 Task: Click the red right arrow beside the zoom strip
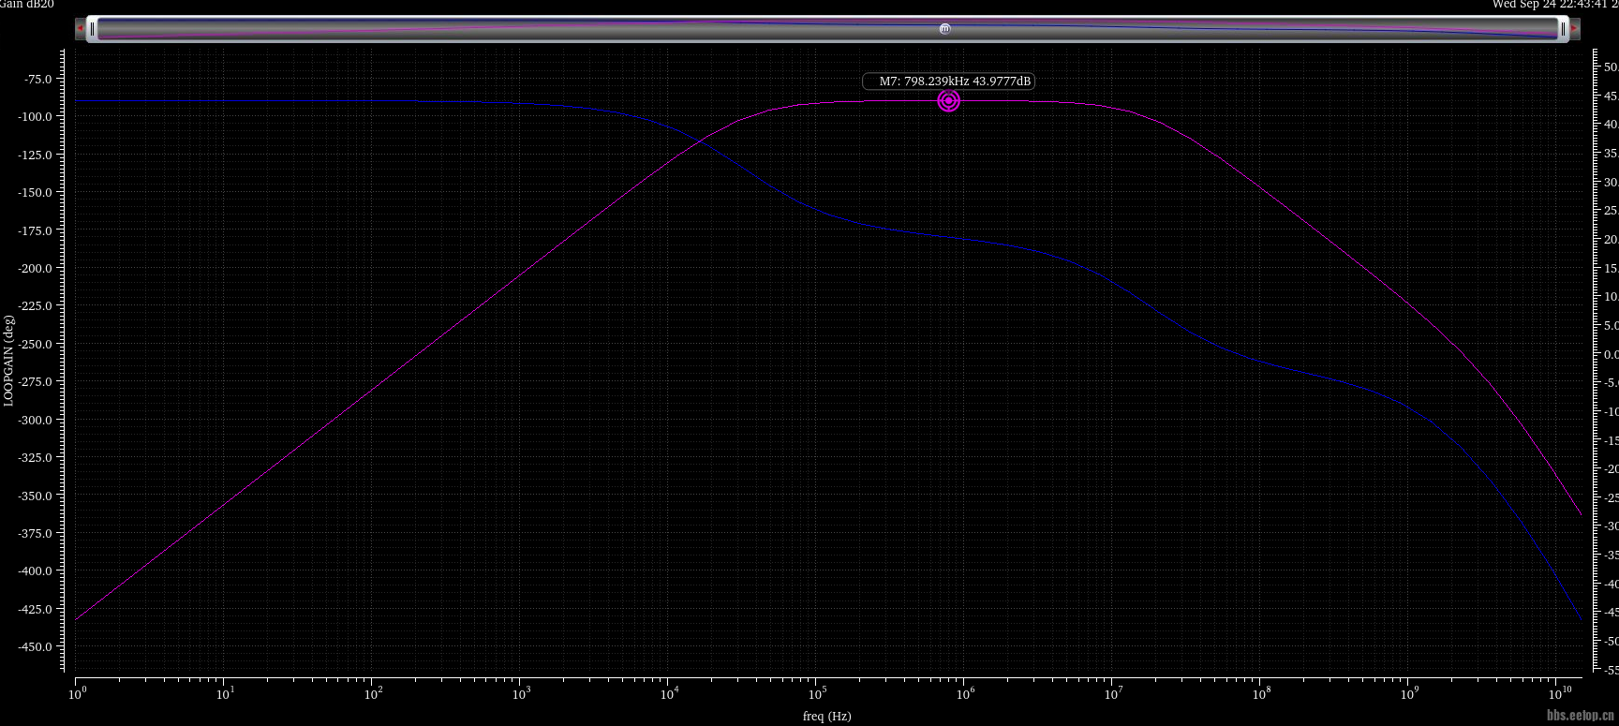pyautogui.click(x=1575, y=28)
